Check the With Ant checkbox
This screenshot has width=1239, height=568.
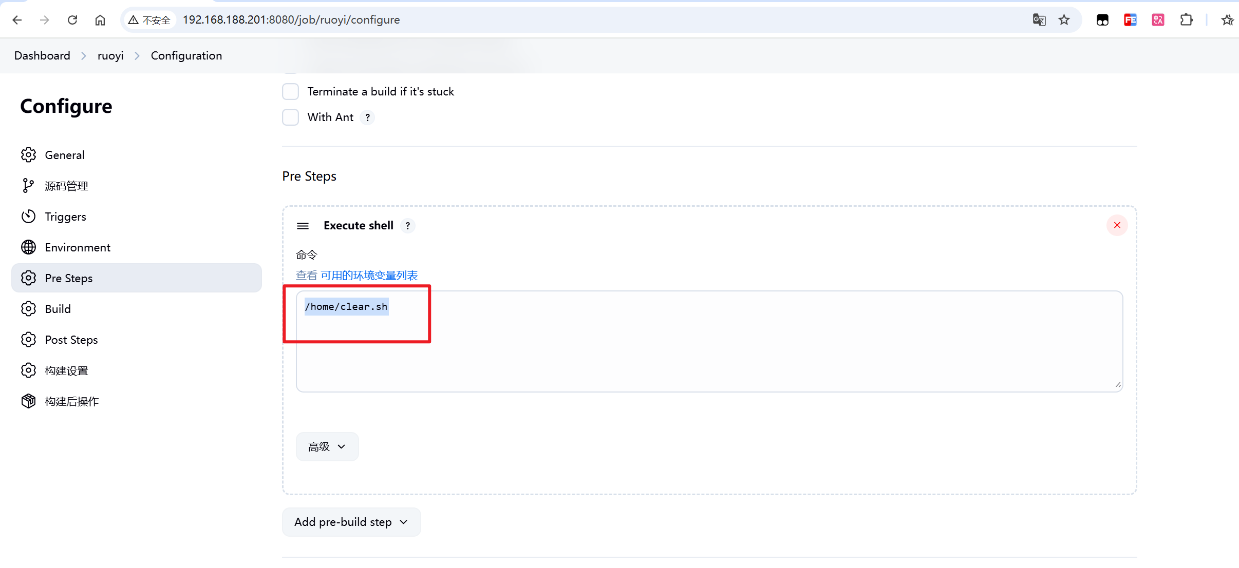[291, 117]
